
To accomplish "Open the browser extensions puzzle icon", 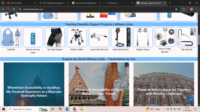I will [x=184, y=9].
